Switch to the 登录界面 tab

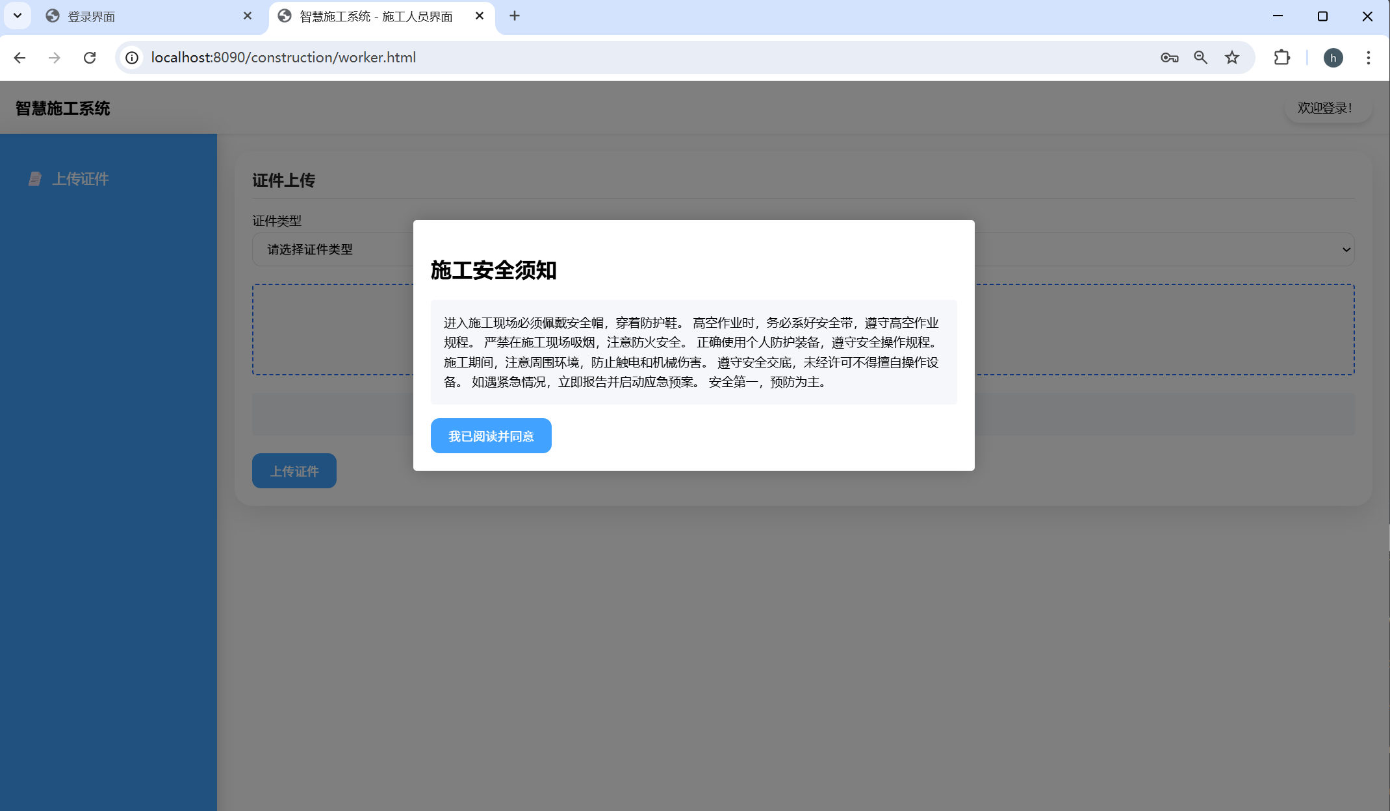click(130, 16)
